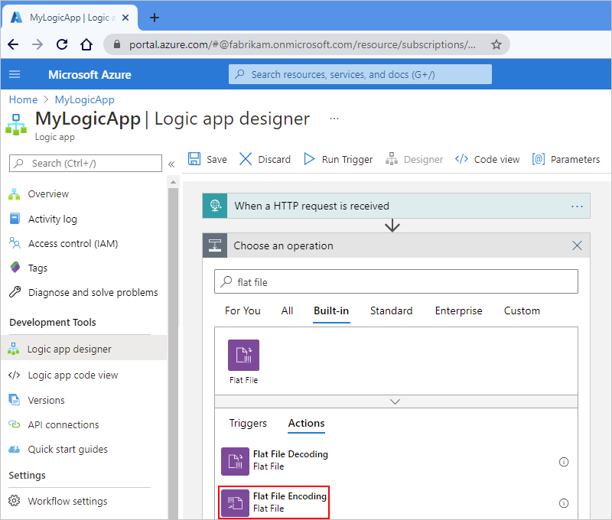Image resolution: width=612 pixels, height=520 pixels.
Task: Switch to the Triggers tab
Action: pos(248,423)
